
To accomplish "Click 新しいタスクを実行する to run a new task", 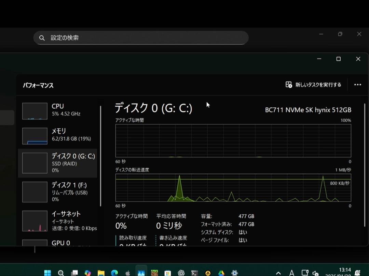I will [x=313, y=85].
